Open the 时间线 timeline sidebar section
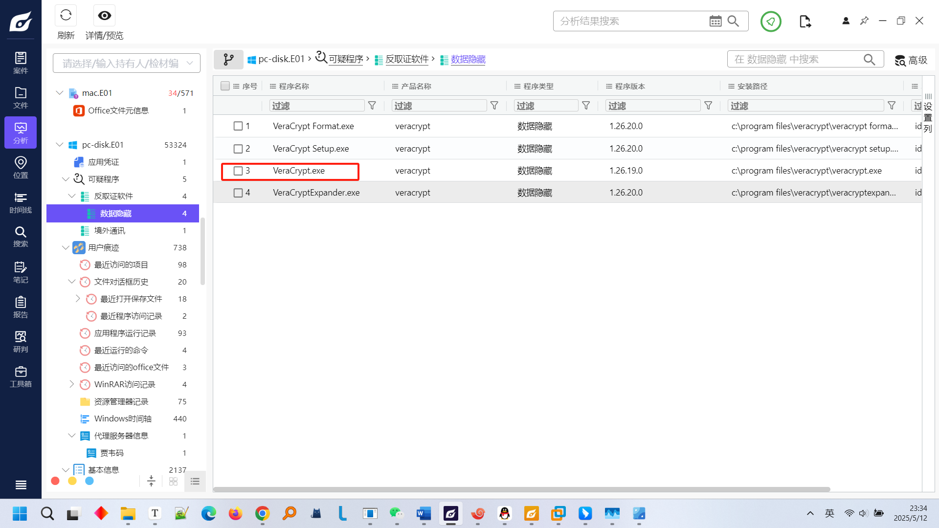The height and width of the screenshot is (528, 939). (21, 202)
